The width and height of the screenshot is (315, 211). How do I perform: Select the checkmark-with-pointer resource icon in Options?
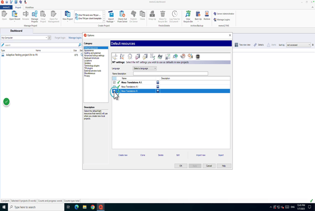coord(122,57)
